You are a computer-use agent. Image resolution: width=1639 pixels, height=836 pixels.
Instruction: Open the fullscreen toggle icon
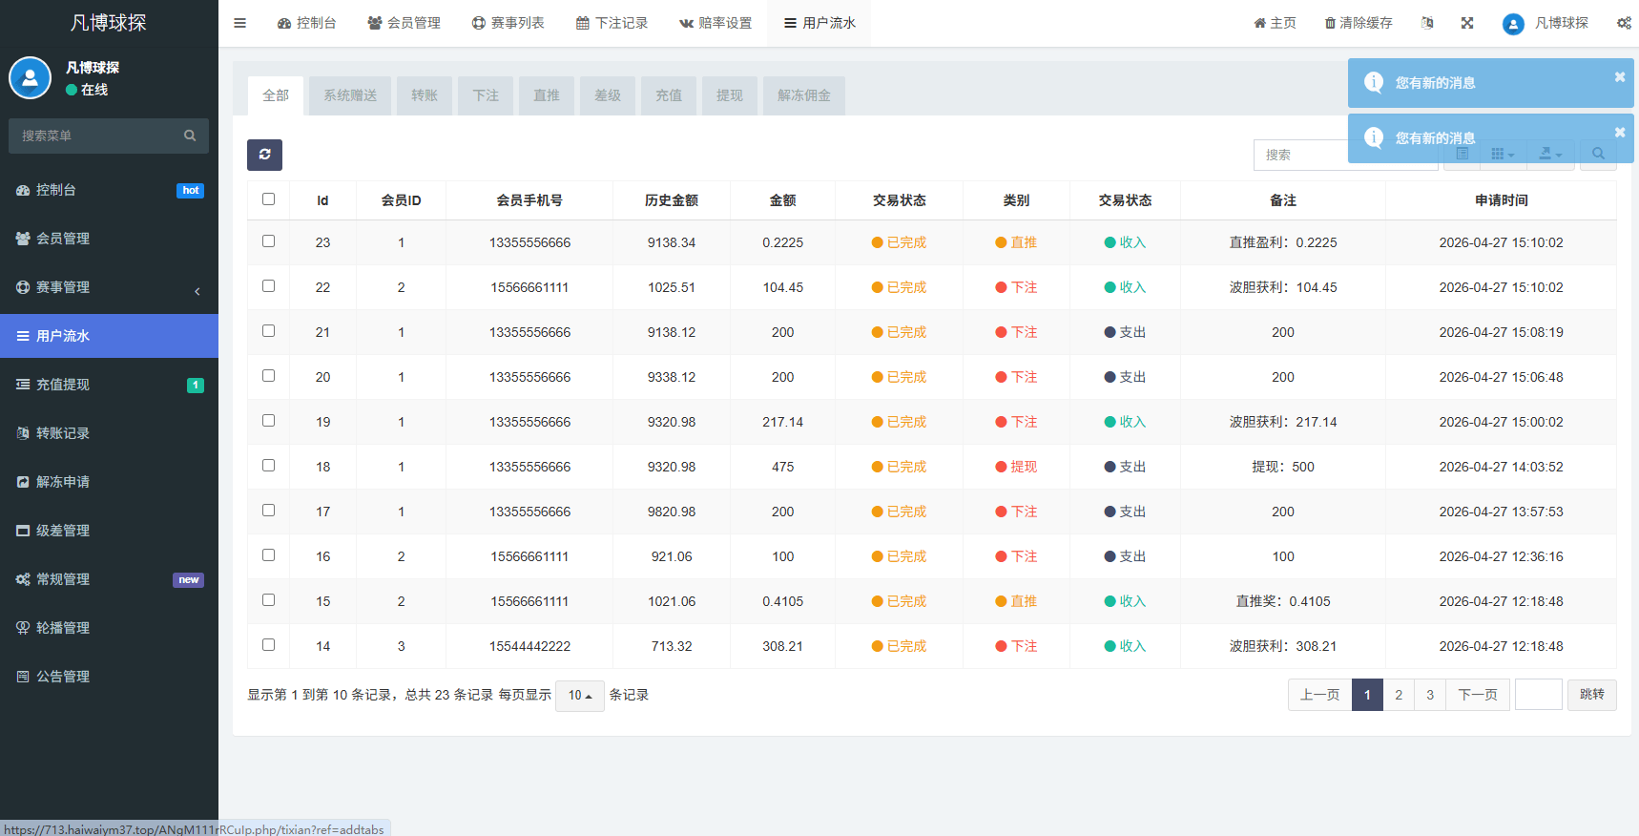[x=1467, y=23]
